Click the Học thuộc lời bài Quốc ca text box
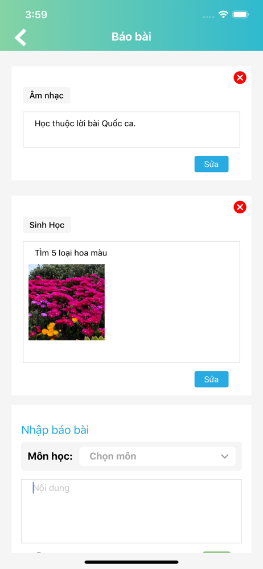Image resolution: width=263 pixels, height=569 pixels. pyautogui.click(x=131, y=130)
